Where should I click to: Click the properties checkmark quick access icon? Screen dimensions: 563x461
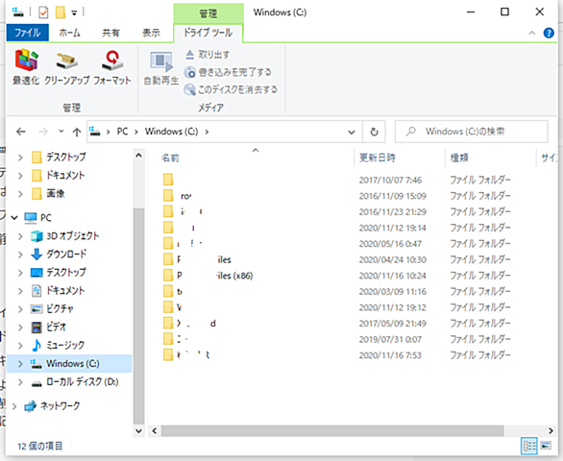43,12
